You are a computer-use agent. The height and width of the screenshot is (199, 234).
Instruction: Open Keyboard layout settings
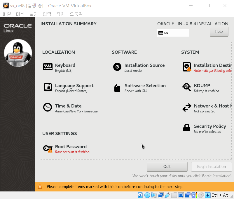(x=59, y=67)
